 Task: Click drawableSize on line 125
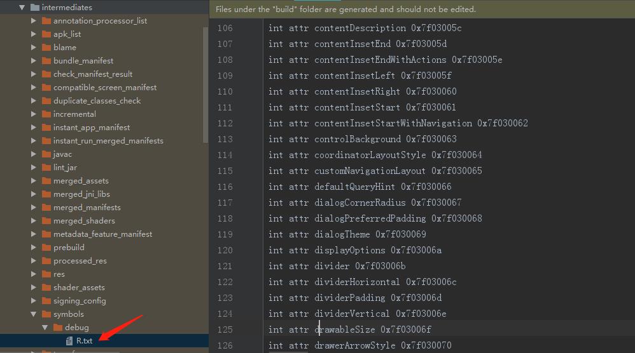345,330
